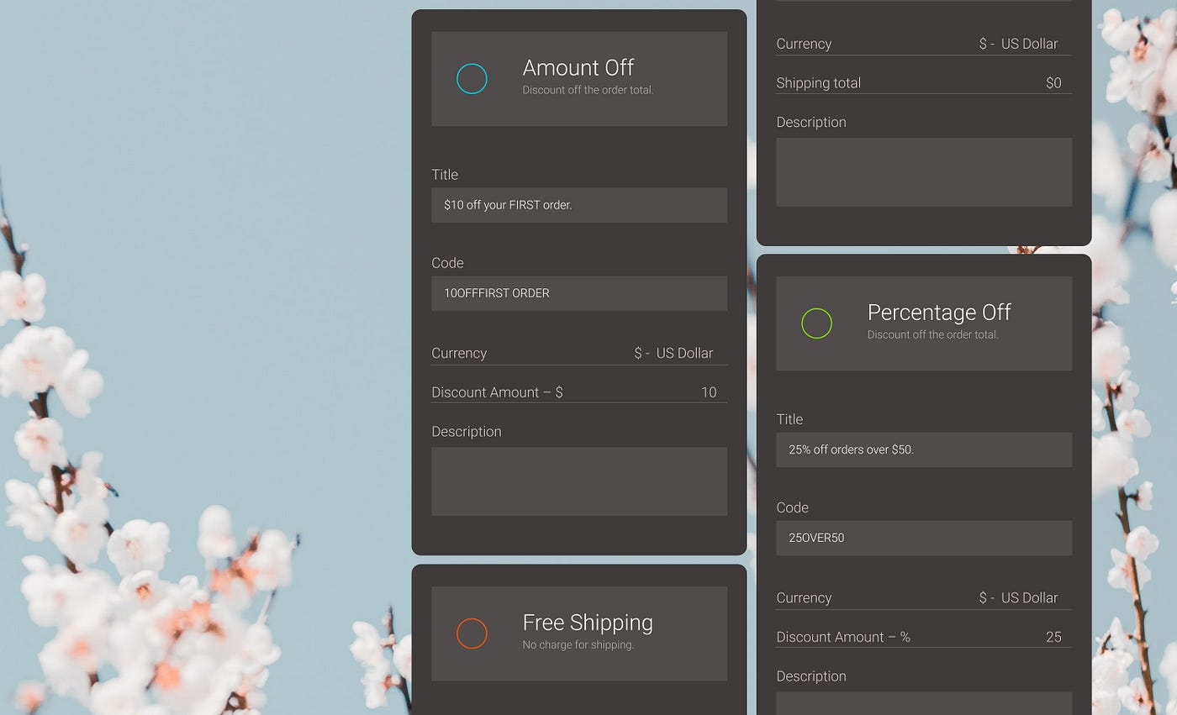This screenshot has width=1177, height=715.
Task: Click the Description box in Amount Off card
Action: coord(578,481)
